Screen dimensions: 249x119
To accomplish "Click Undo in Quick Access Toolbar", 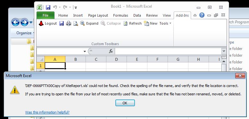I will pyautogui.click(x=55, y=7).
